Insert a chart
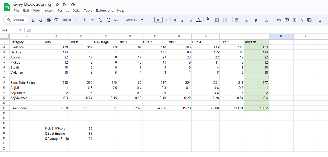328x157 pixels. (x=294, y=20)
